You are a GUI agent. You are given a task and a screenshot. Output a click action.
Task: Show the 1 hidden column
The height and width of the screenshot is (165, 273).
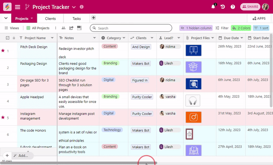[196, 28]
